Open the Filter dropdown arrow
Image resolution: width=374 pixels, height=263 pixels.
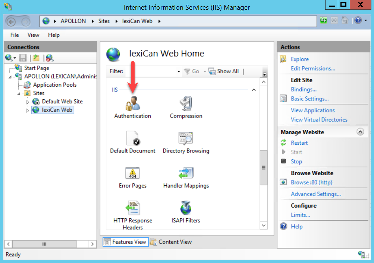[179, 71]
